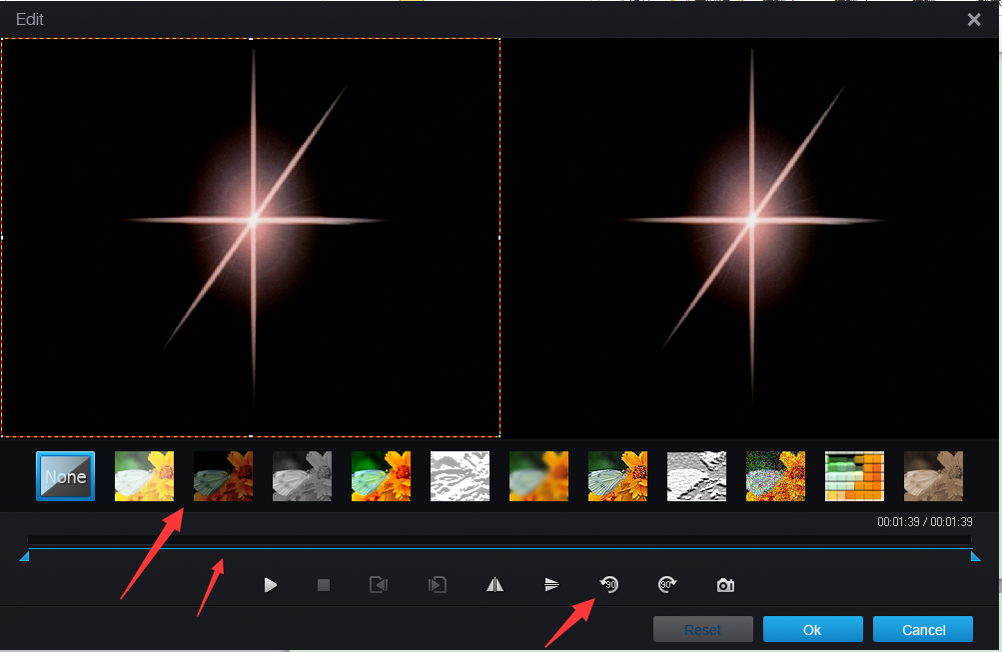Apply the brightened butterfly filter effect

[x=144, y=476]
